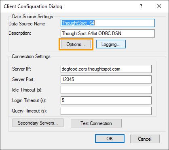Click the 'Data Source Settings' group title

coord(32,17)
